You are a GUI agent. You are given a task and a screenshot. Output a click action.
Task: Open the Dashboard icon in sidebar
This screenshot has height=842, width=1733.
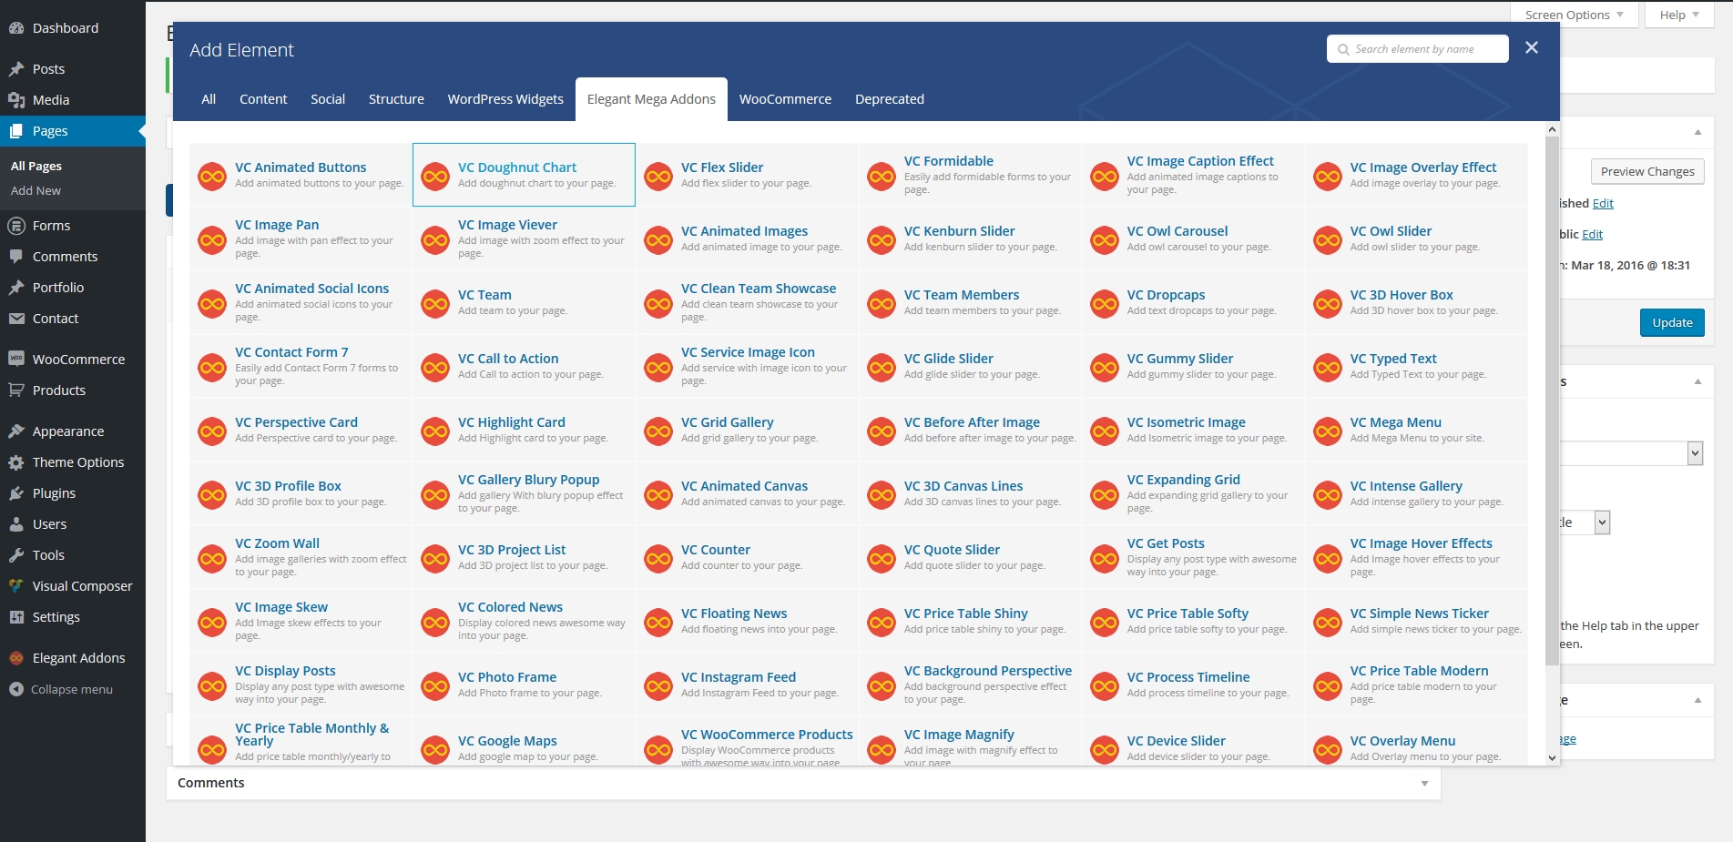click(15, 28)
